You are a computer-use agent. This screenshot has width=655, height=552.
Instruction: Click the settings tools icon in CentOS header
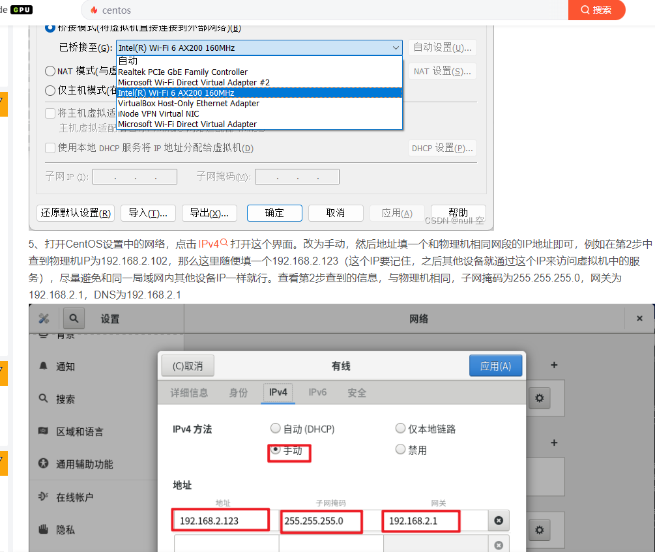click(44, 319)
